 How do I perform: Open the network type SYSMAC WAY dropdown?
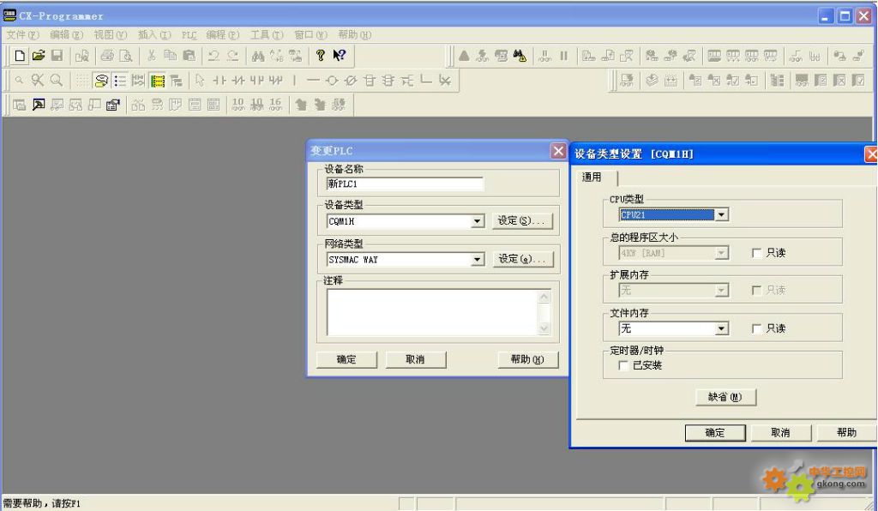(477, 260)
